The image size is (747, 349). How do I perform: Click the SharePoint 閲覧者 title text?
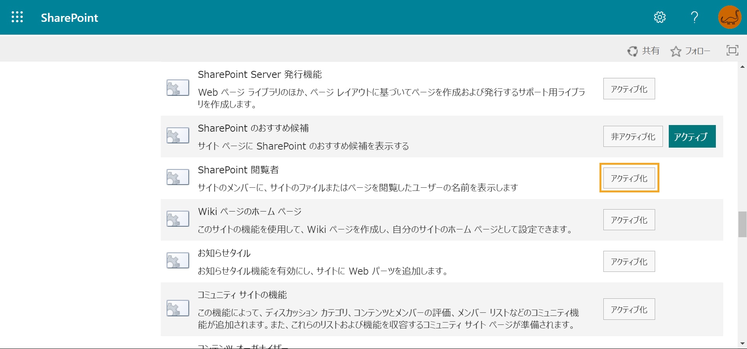click(x=238, y=170)
